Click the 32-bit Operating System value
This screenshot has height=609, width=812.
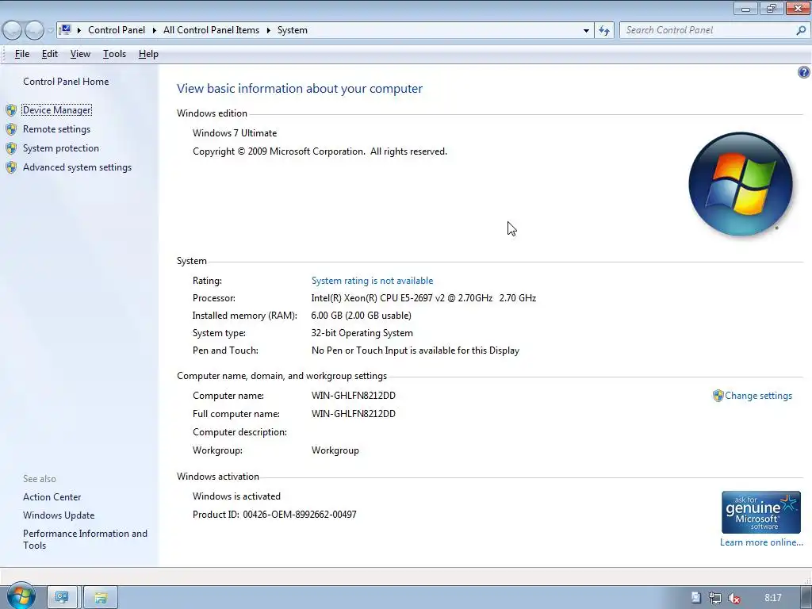click(362, 333)
